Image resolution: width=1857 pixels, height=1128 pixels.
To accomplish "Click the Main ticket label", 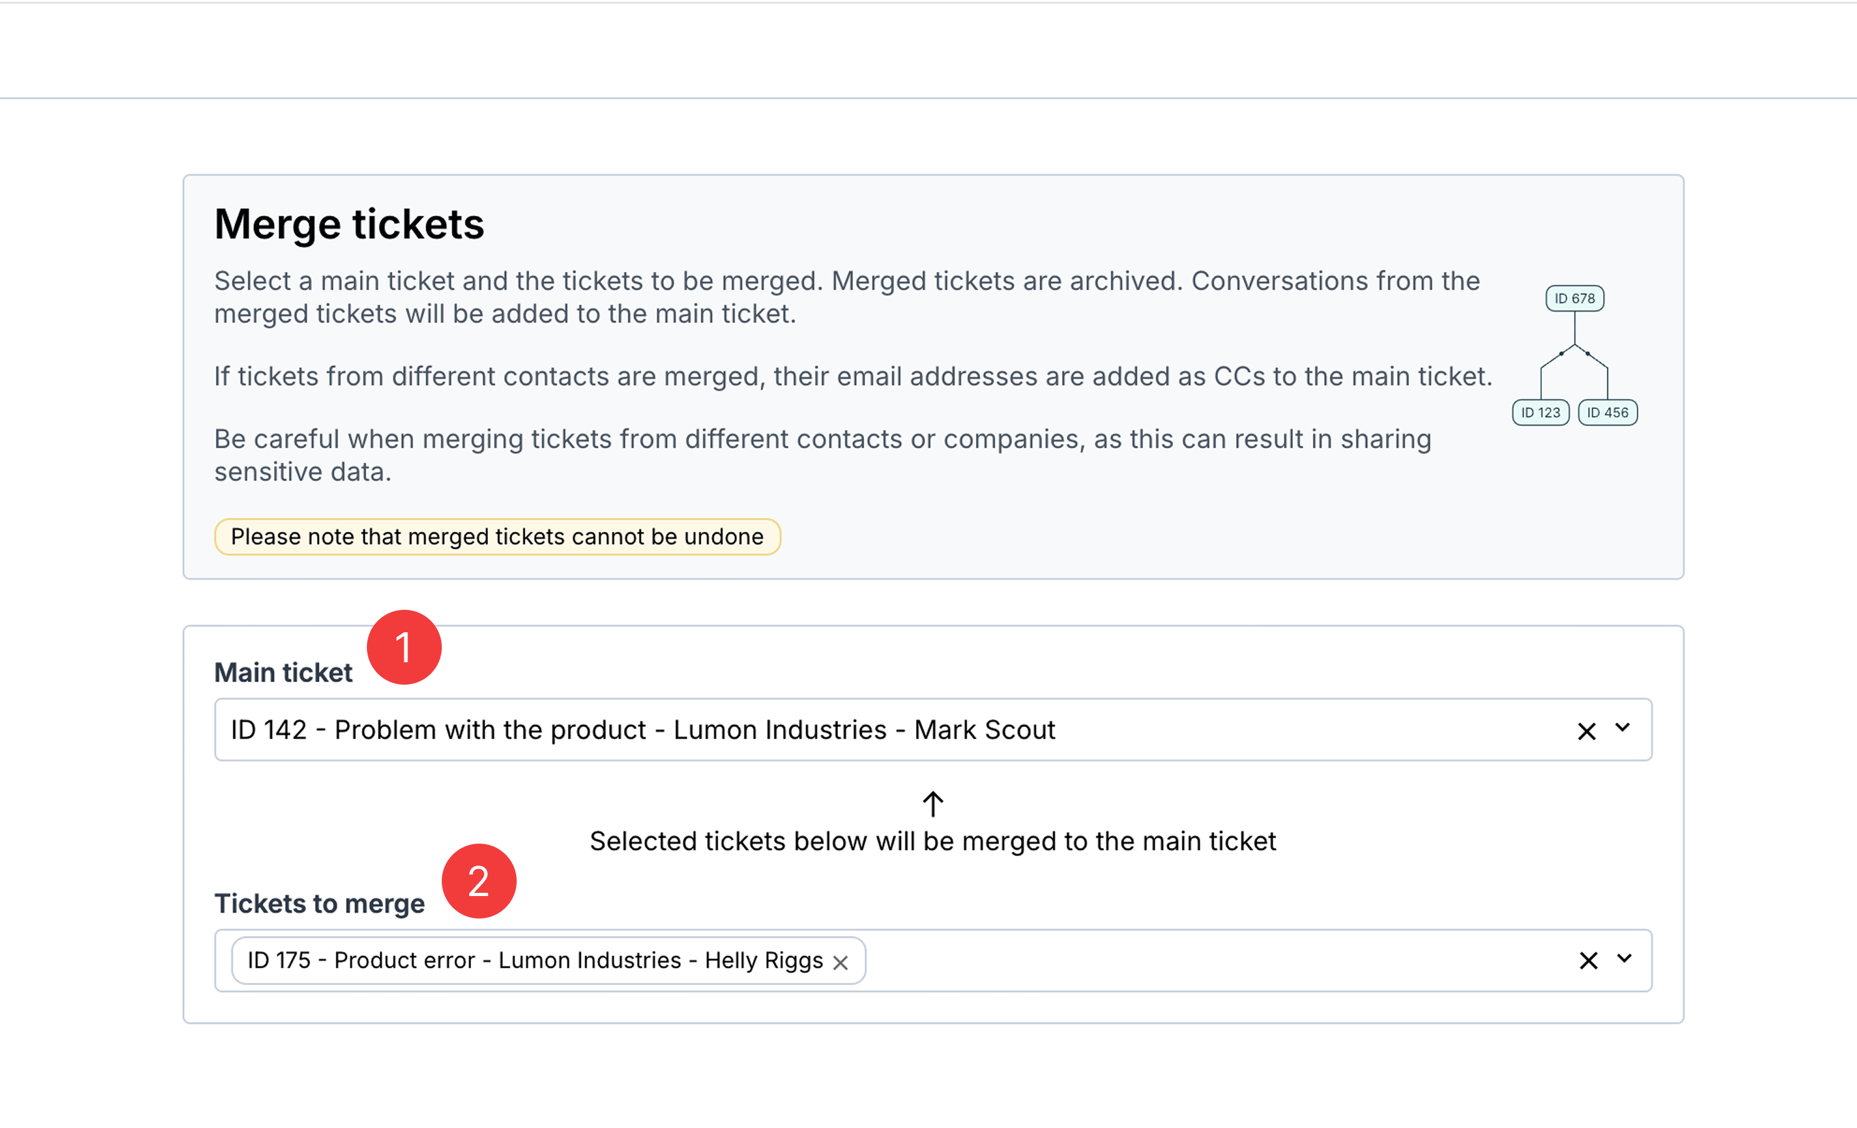I will point(283,672).
